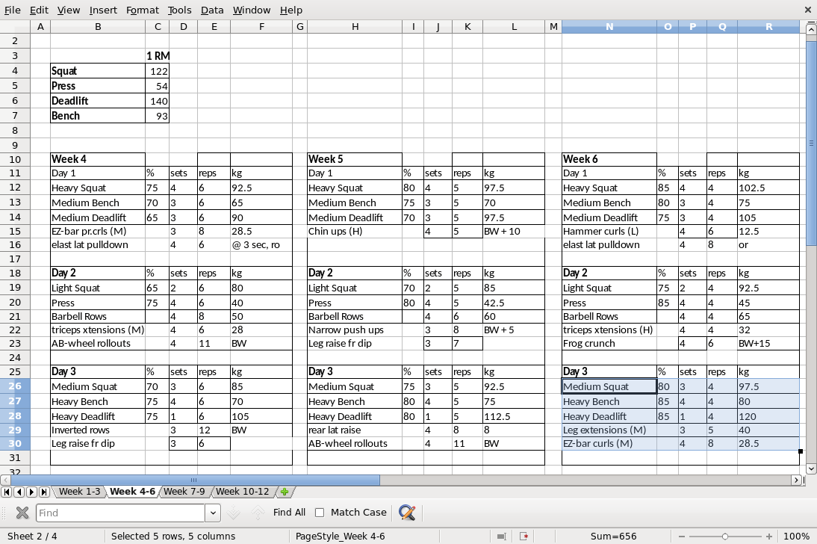Viewport: 817px width, 544px height.
Task: Click the Find All button
Action: coord(289,513)
